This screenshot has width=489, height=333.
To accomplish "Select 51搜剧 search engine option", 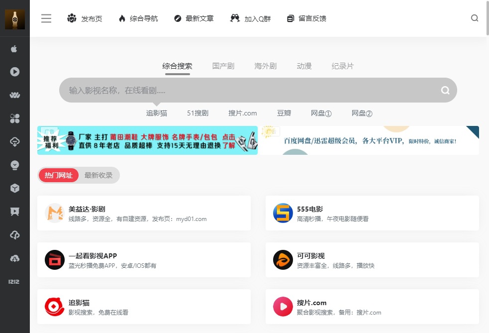I will [197, 113].
